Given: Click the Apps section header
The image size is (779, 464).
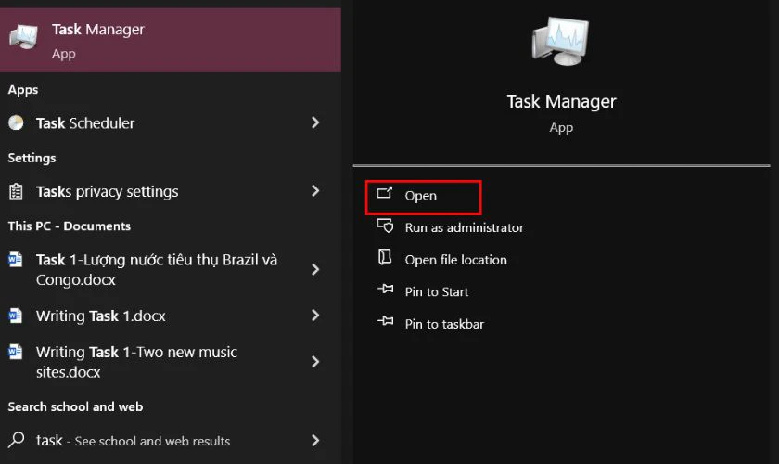Looking at the screenshot, I should [x=23, y=90].
